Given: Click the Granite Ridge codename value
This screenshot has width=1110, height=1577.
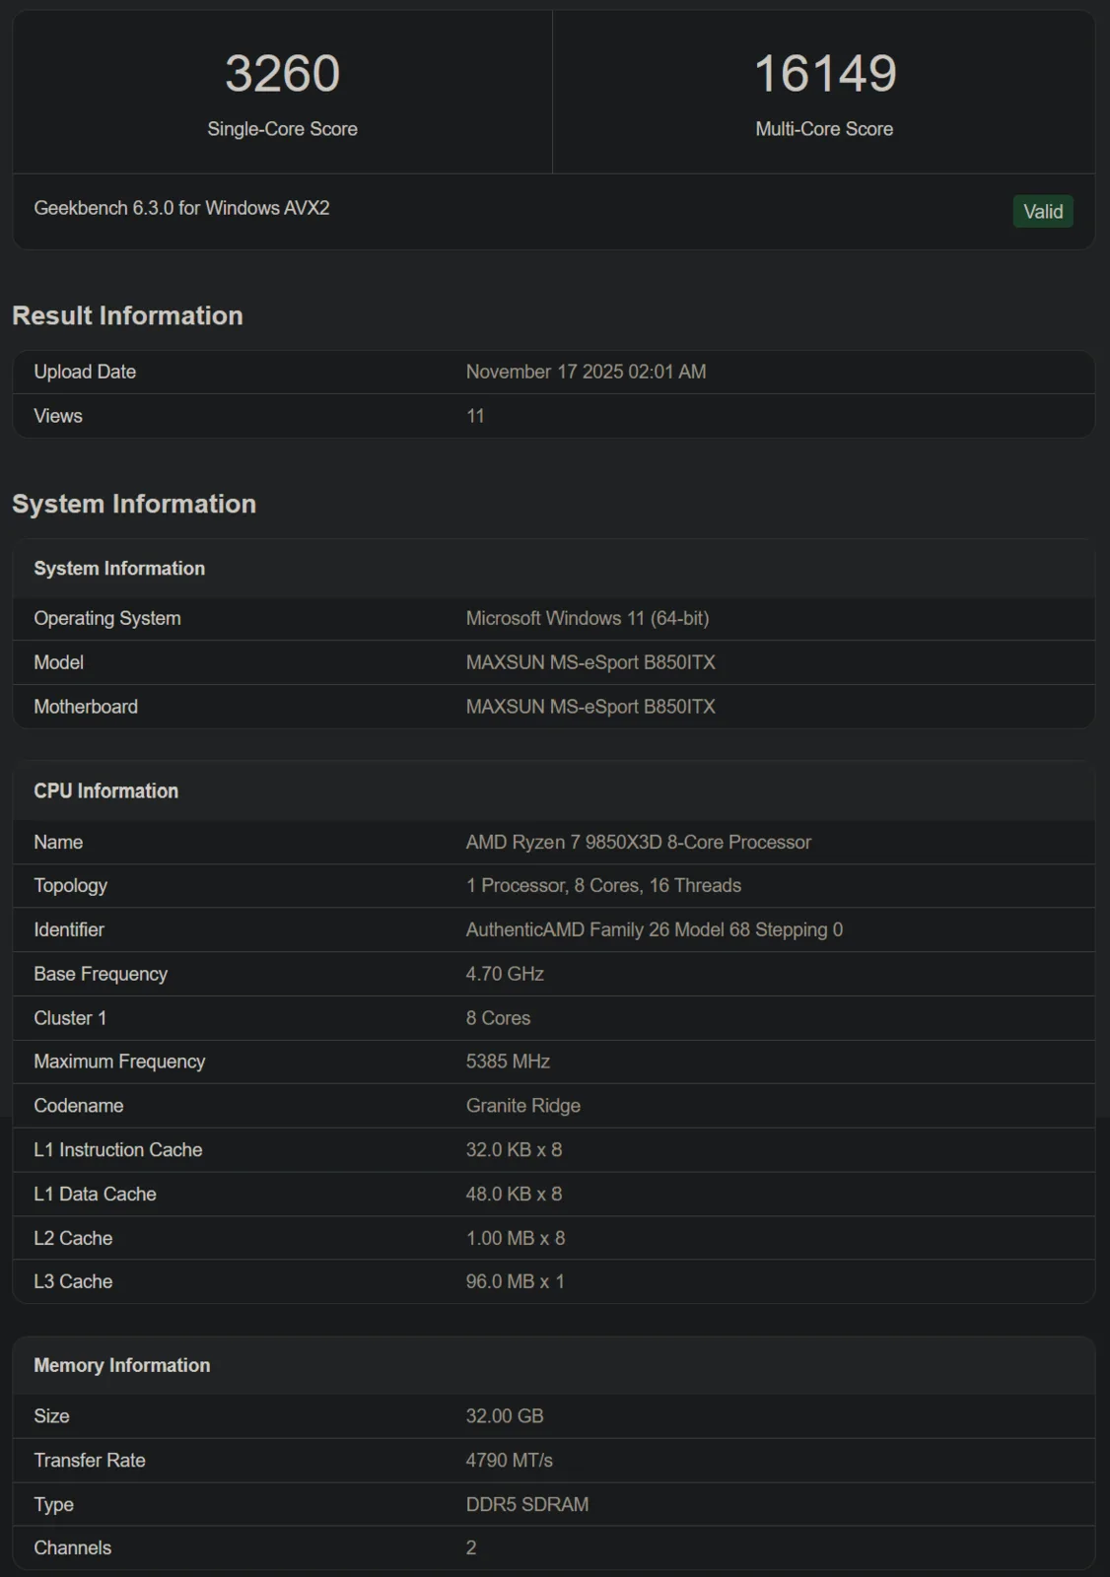Looking at the screenshot, I should (522, 1106).
